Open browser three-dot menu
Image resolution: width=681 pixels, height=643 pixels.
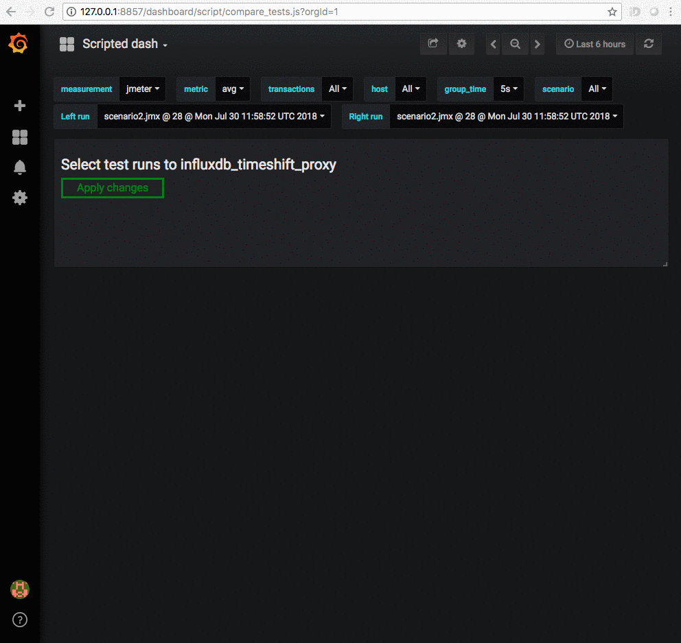click(671, 12)
